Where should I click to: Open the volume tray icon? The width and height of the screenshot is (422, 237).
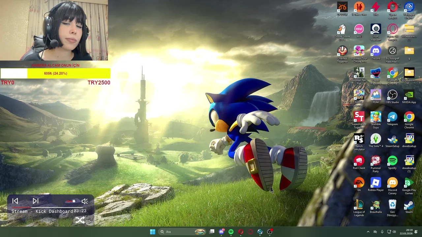pos(394,232)
